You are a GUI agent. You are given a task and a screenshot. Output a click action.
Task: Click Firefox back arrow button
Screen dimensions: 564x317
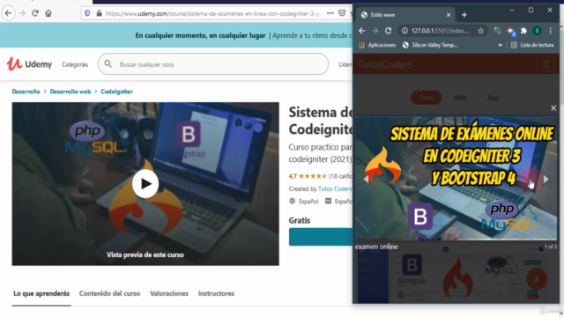click(x=8, y=13)
